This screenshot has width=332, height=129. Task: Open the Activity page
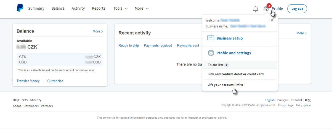[78, 9]
